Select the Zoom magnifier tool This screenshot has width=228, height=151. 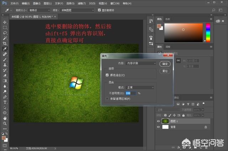click(x=5, y=124)
